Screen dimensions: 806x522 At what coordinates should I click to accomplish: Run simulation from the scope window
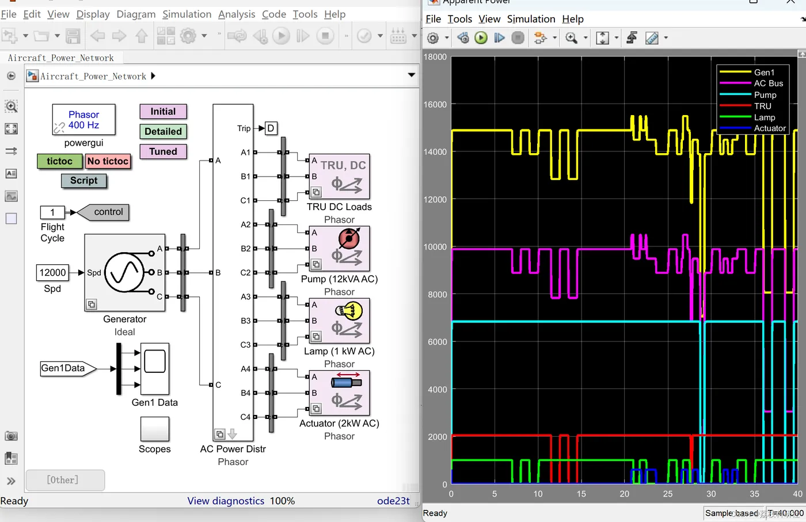[481, 38]
